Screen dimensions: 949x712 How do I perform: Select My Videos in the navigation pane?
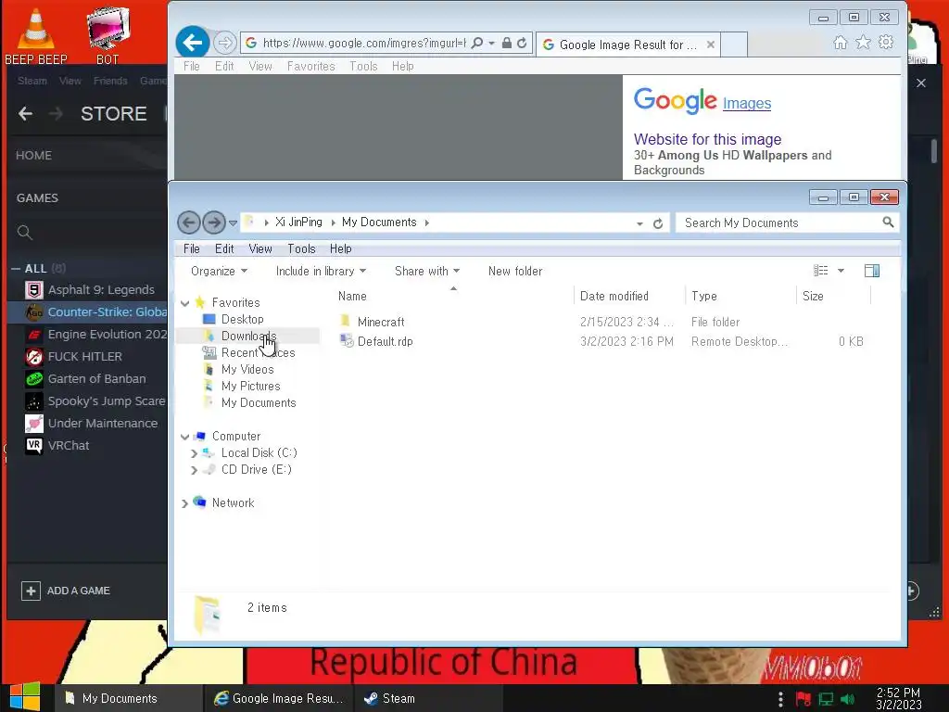coord(247,369)
